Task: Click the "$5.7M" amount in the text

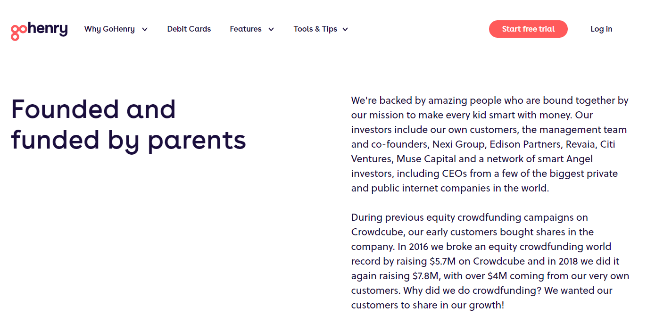Action: 443,261
